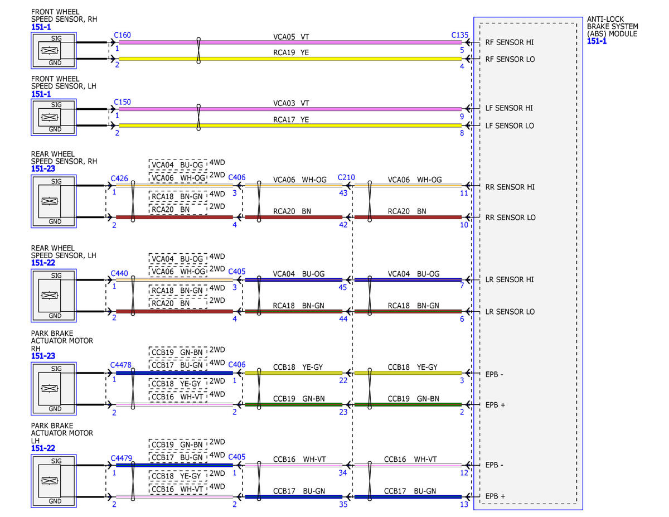This screenshot has width=669, height=517.
Task: Click pin number 43 at connector C210
Action: 343,193
